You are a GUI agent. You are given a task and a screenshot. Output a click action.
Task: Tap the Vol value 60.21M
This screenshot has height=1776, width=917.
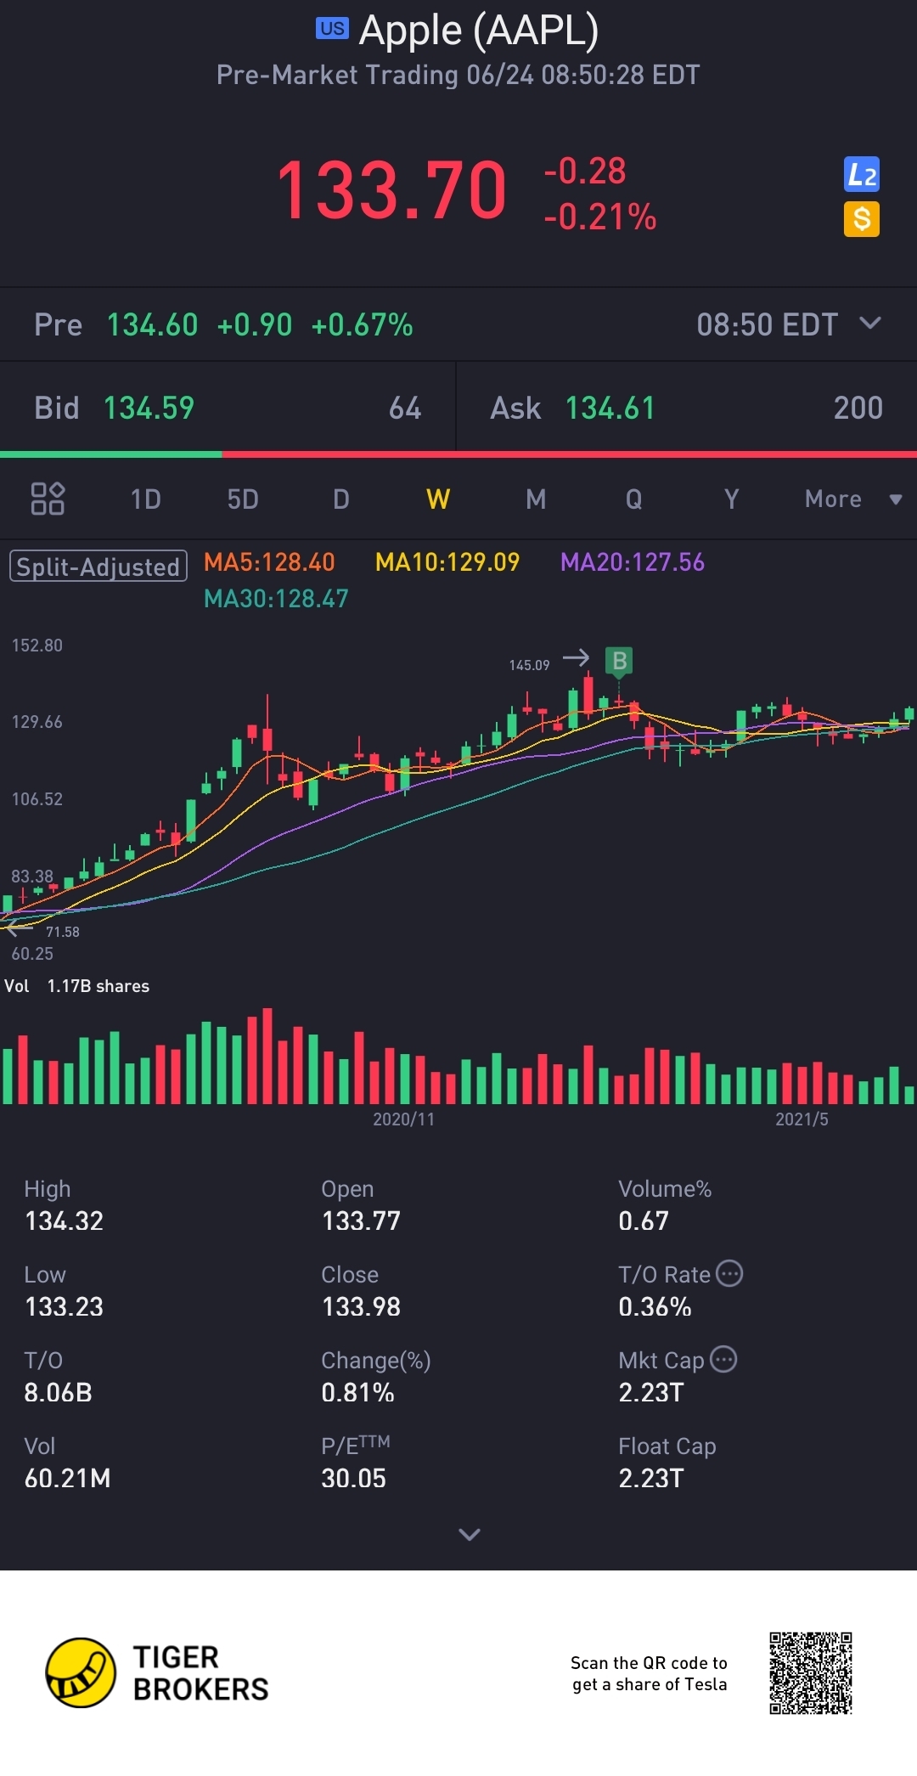pyautogui.click(x=67, y=1478)
